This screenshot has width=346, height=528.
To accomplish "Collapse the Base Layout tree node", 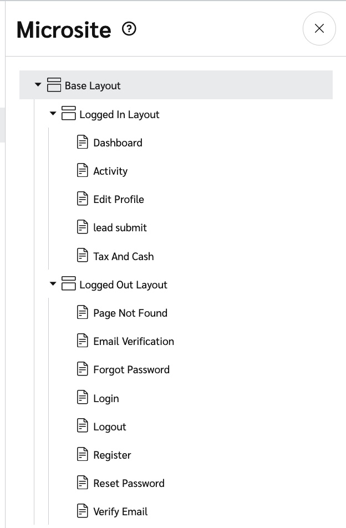I will [38, 85].
